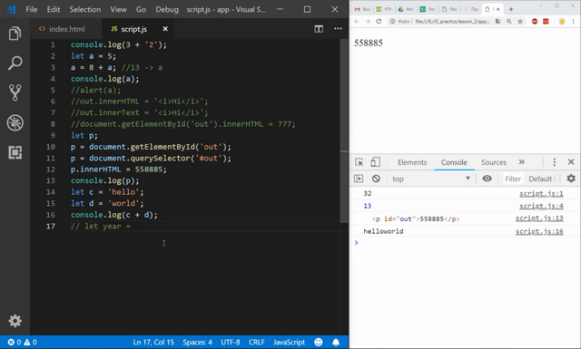581x349 pixels.
Task: Open the Search view in VS Code
Action: tap(15, 63)
